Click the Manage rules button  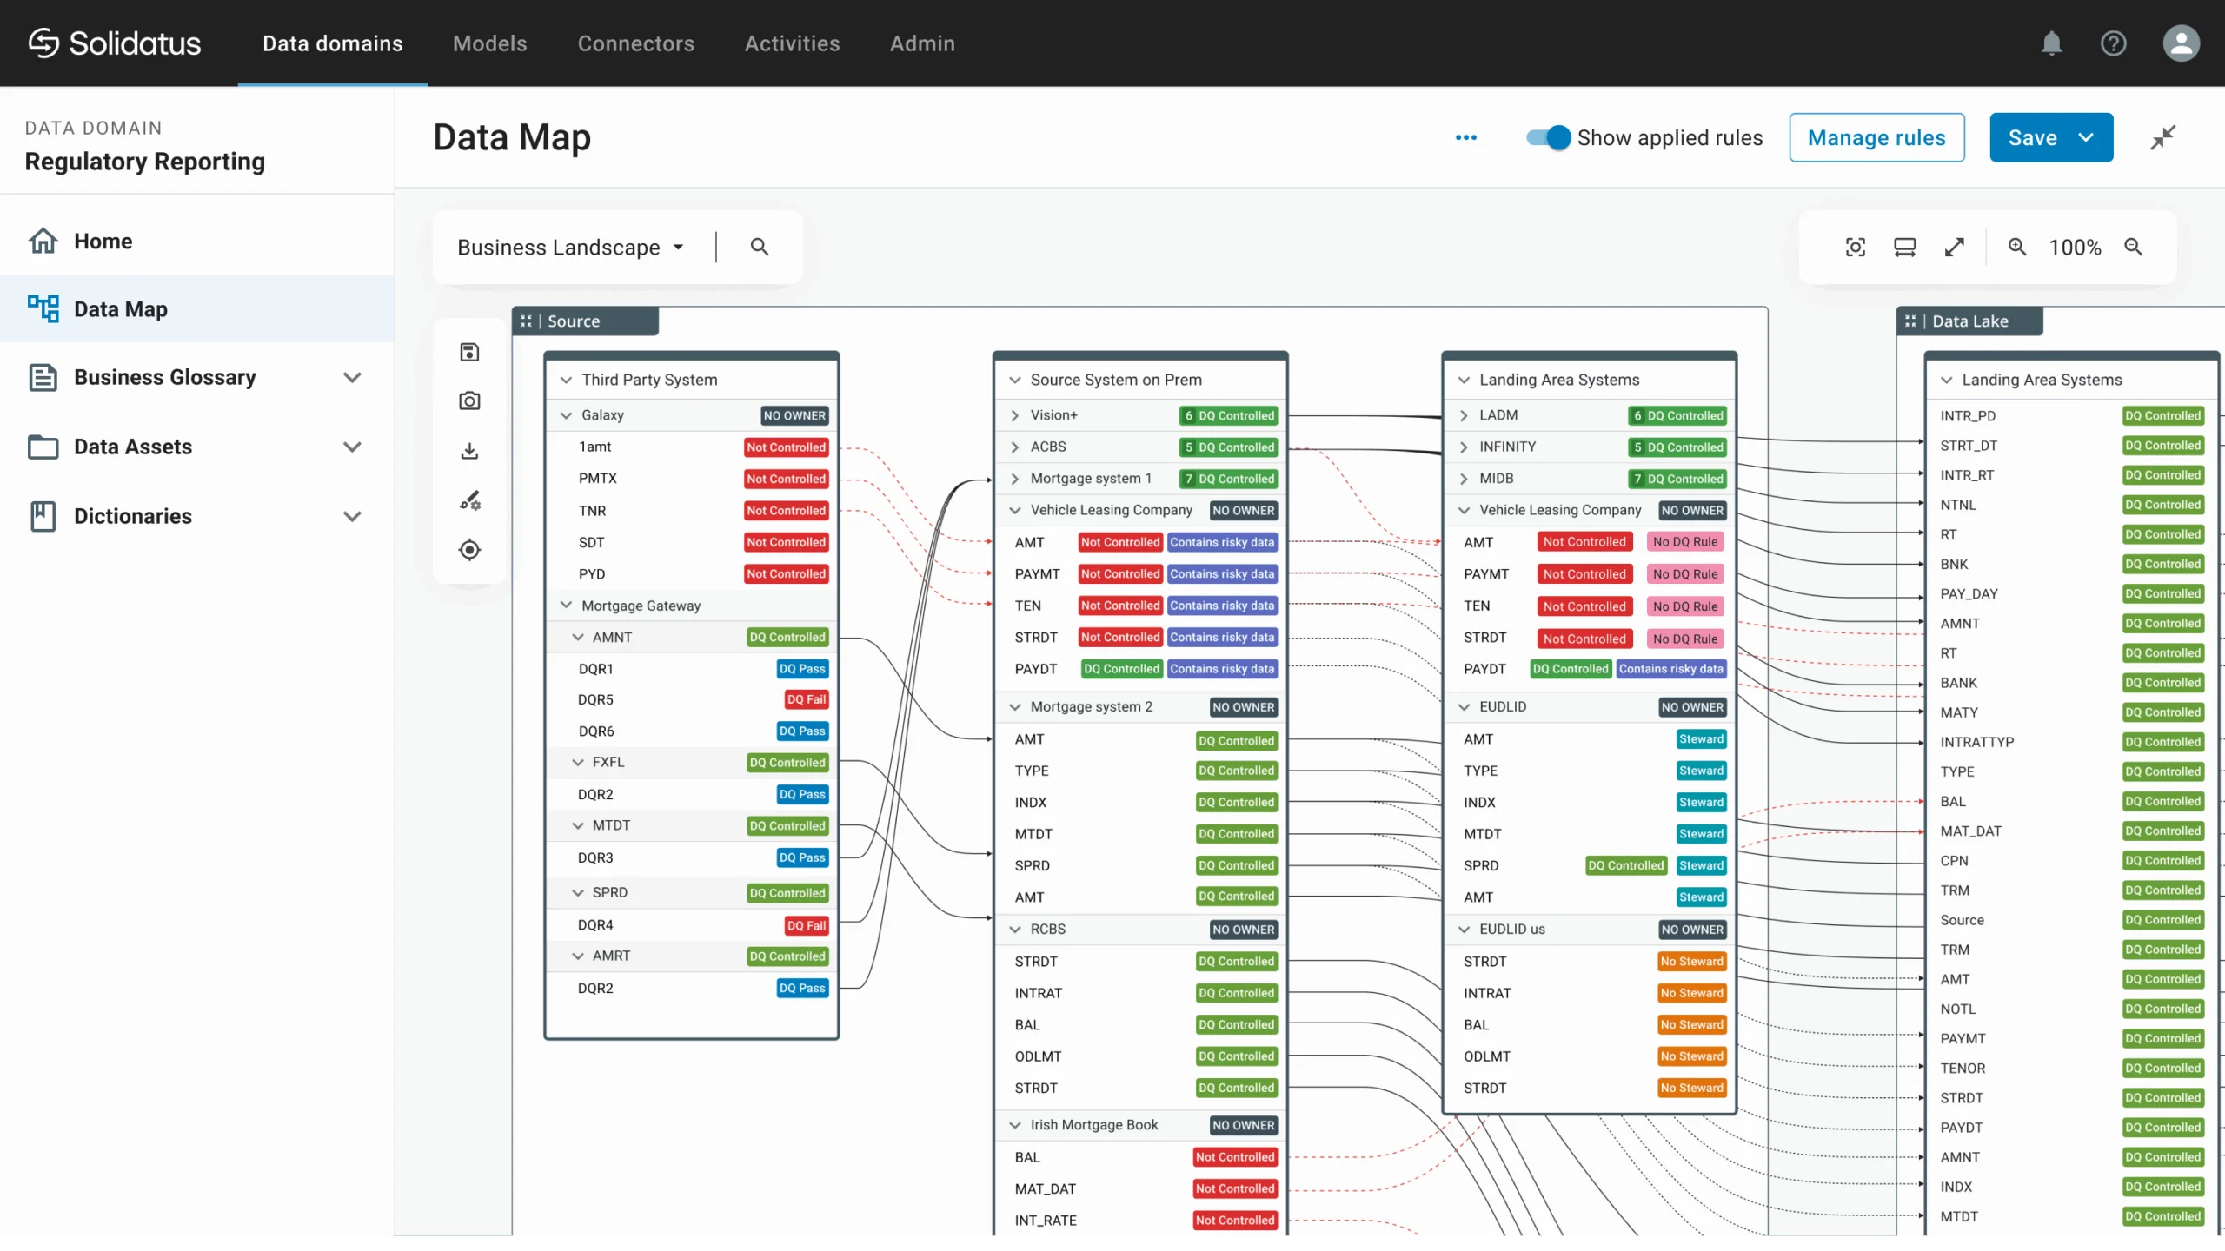pyautogui.click(x=1876, y=137)
